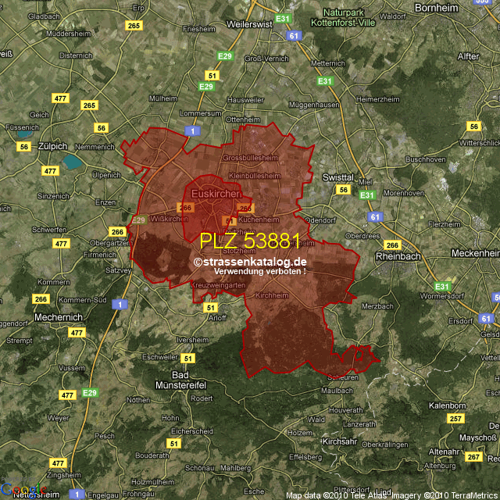Click the E29 shield left of Wißkirchen
This screenshot has height=500, width=500.
pyautogui.click(x=139, y=220)
